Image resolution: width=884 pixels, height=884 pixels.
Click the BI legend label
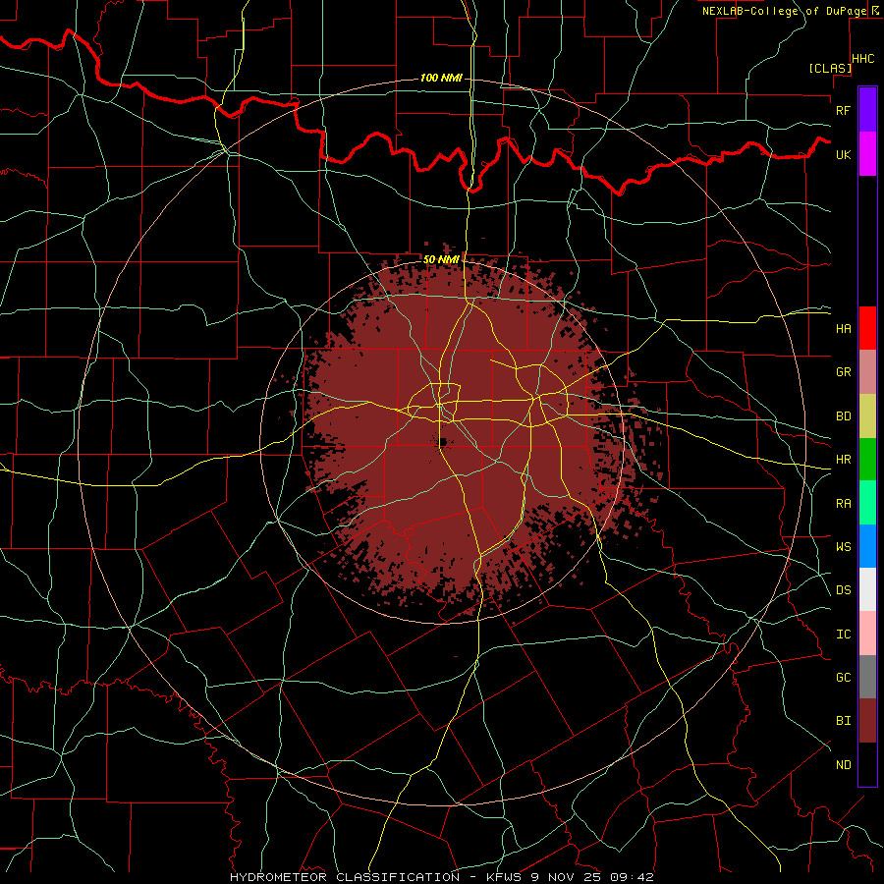click(x=843, y=721)
